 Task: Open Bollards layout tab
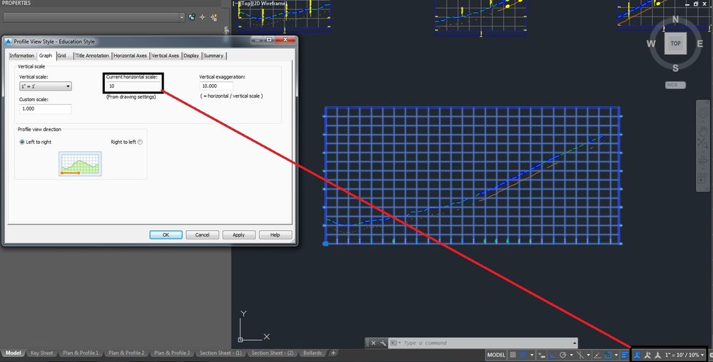point(313,353)
